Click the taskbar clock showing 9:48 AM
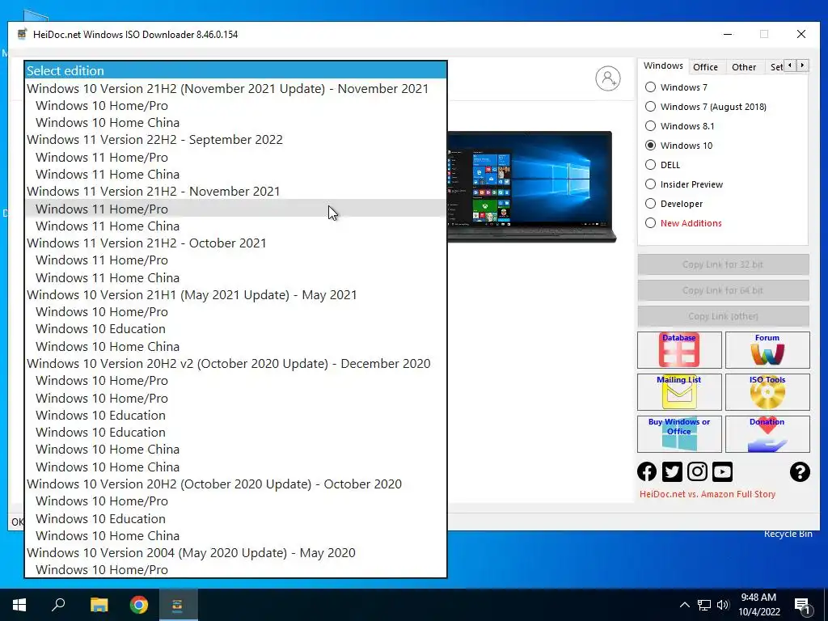This screenshot has width=828, height=621. click(758, 605)
